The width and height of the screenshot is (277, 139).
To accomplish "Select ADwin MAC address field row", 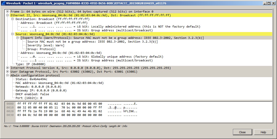I will tap(59, 83).
